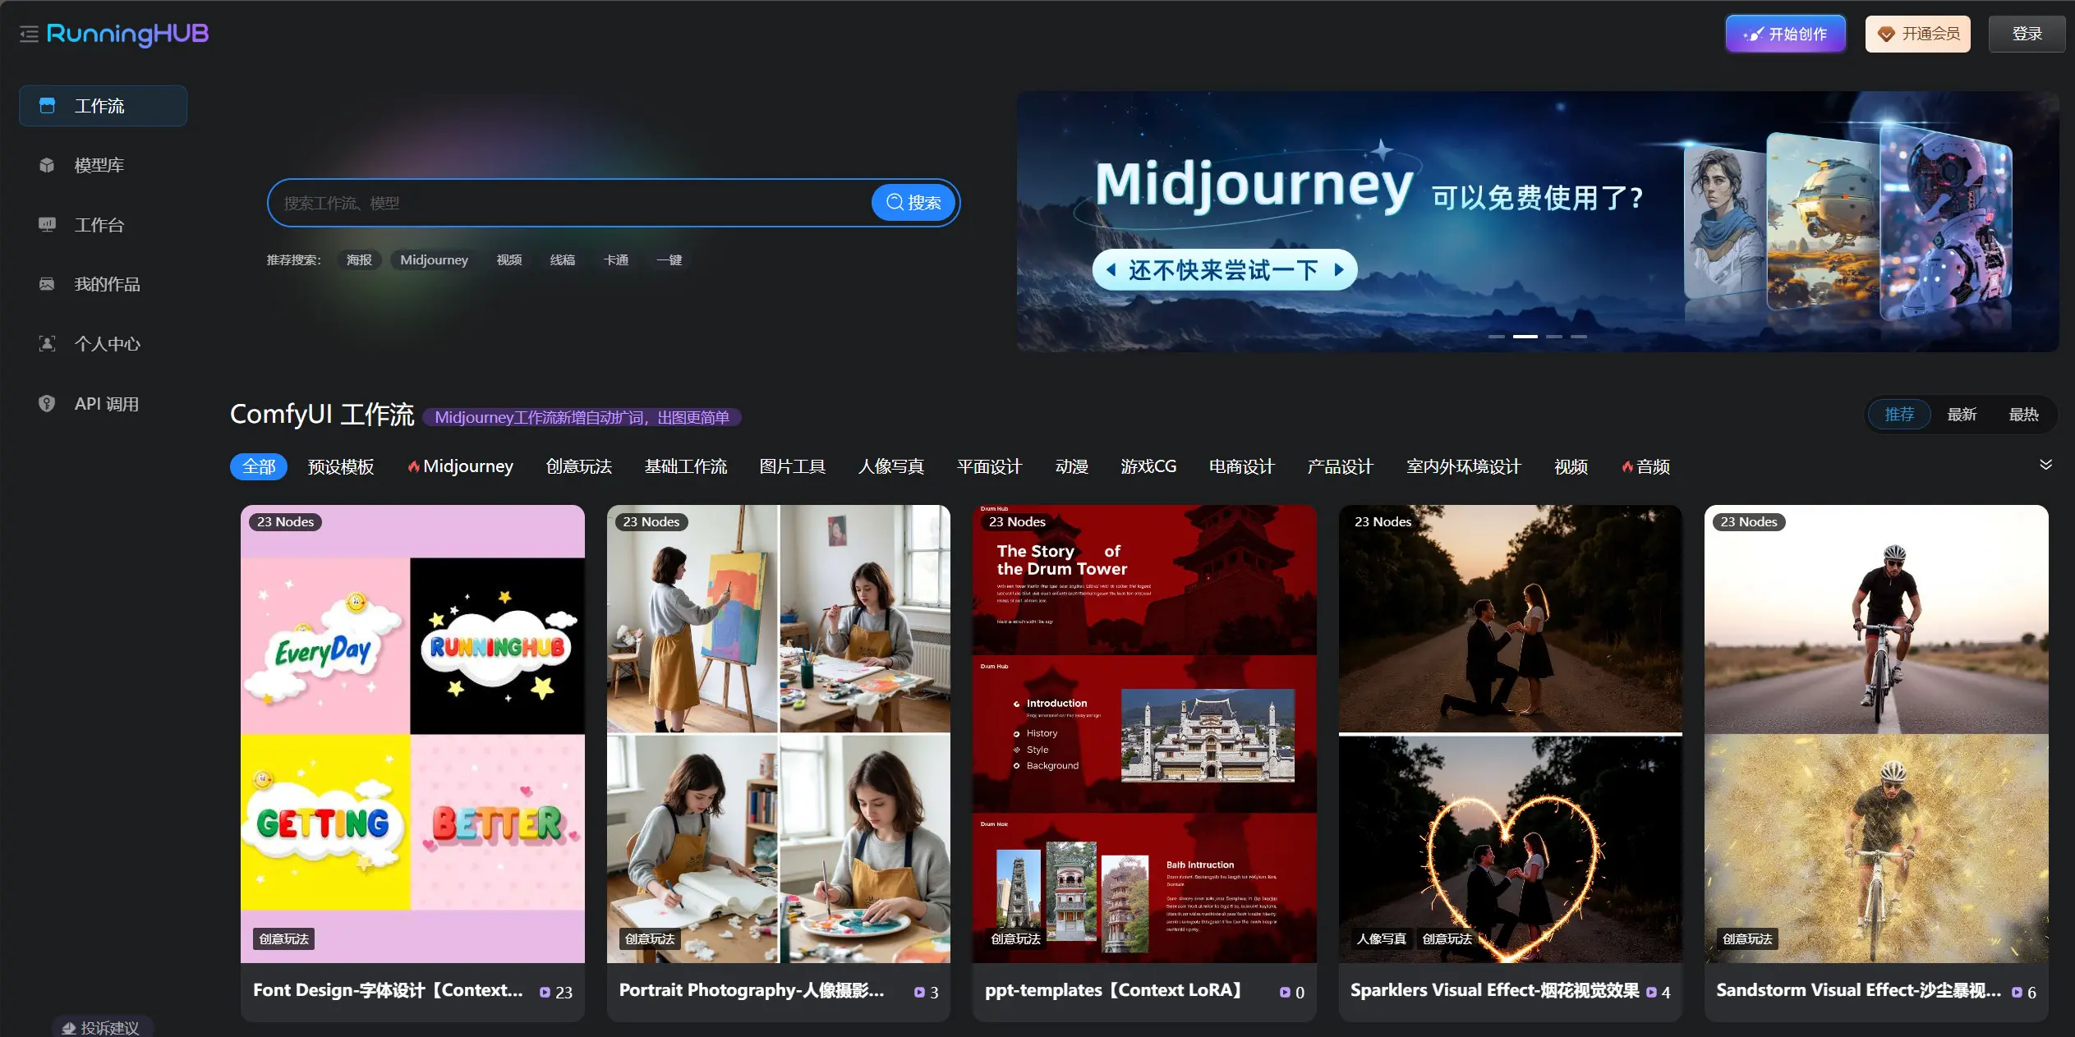
Task: Click the banner's right arrow
Action: pyautogui.click(x=1339, y=269)
